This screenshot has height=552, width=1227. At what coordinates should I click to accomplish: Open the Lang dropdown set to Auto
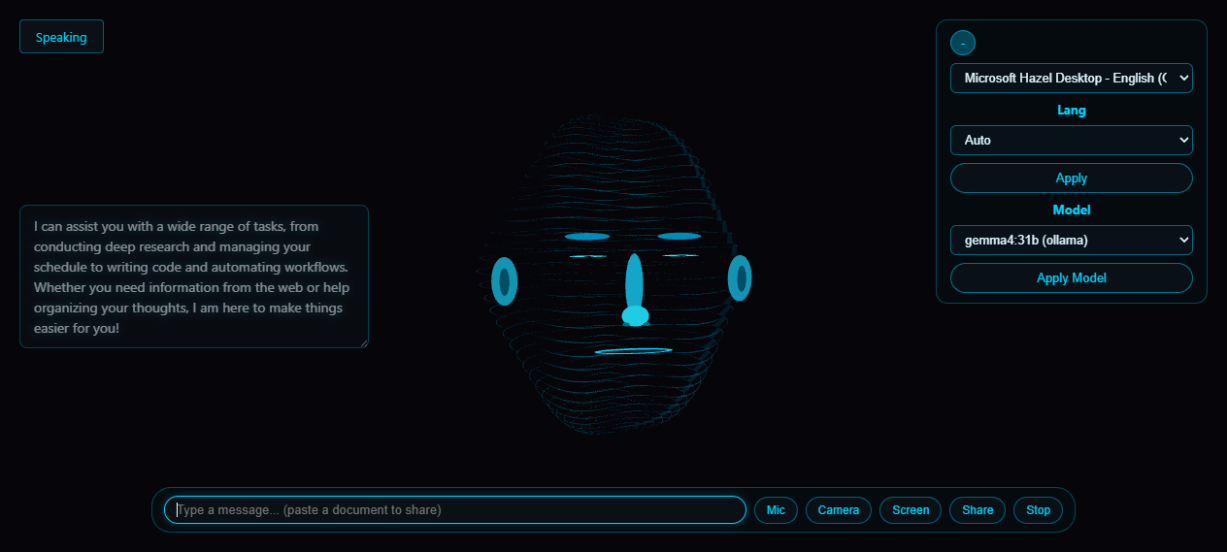1071,140
